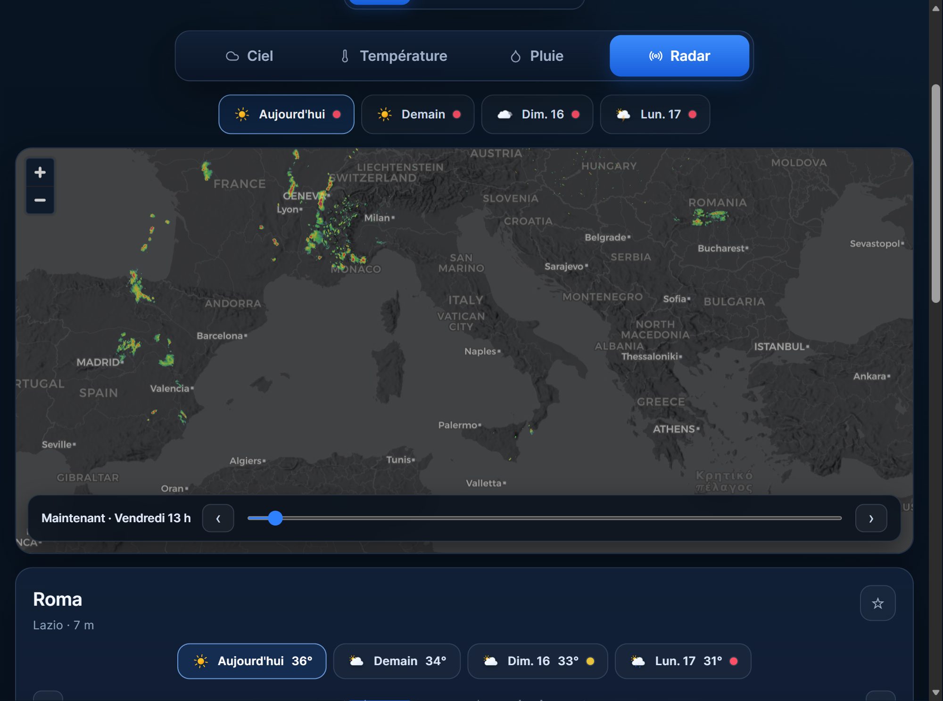Select Dim. 16 33° forecast for Roma
This screenshot has width=943, height=701.
[x=538, y=661]
